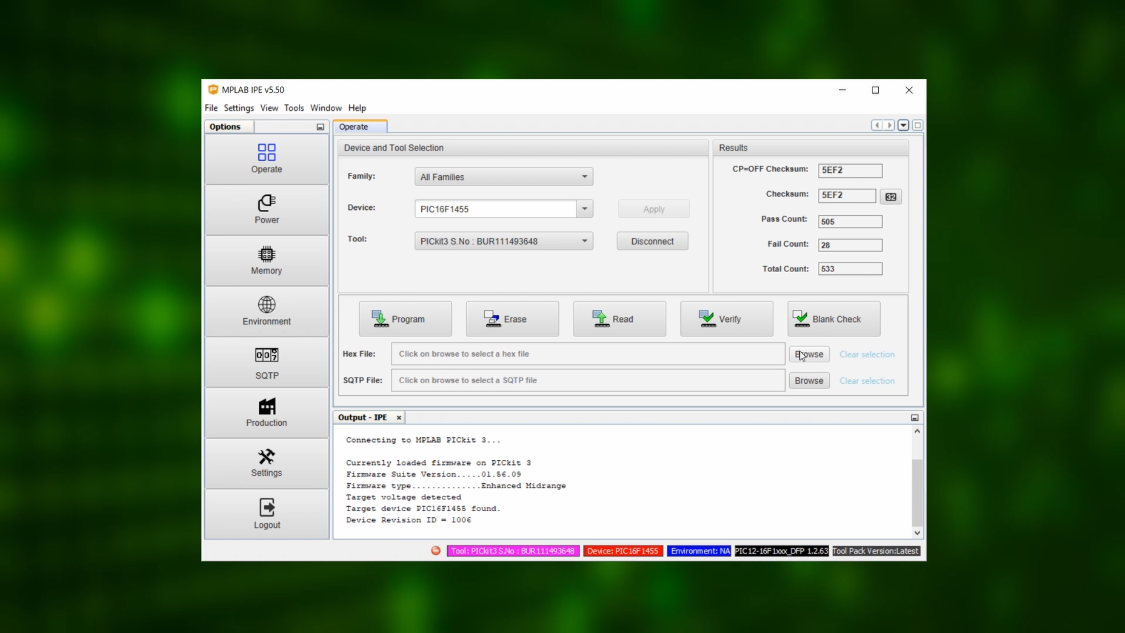Open the Device dropdown arrow
Screen dimensions: 1125x633
584,209
